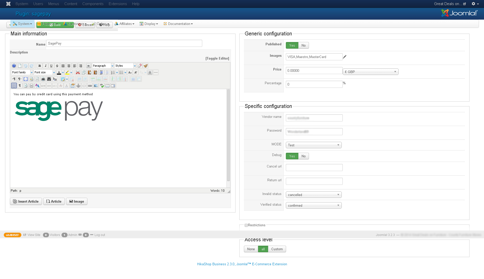Copy selected text in the editor

click(84, 72)
